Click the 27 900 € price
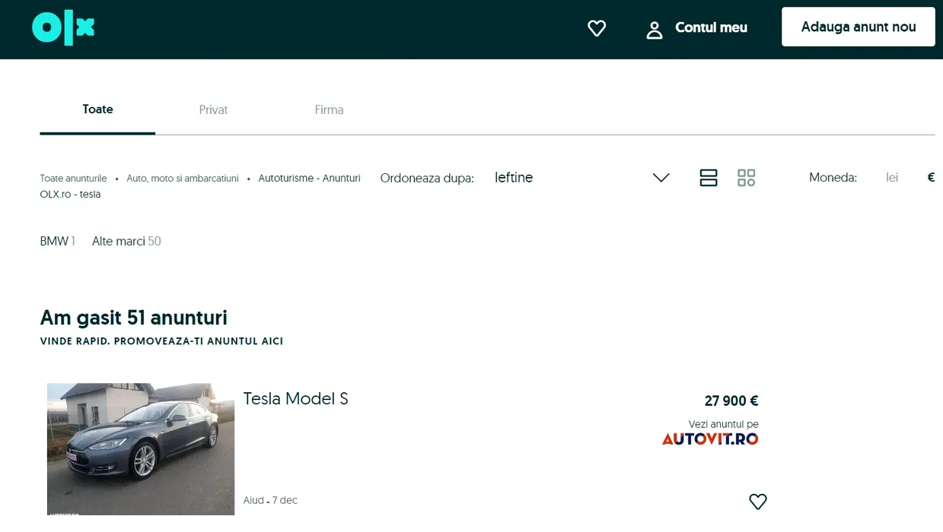 [731, 401]
